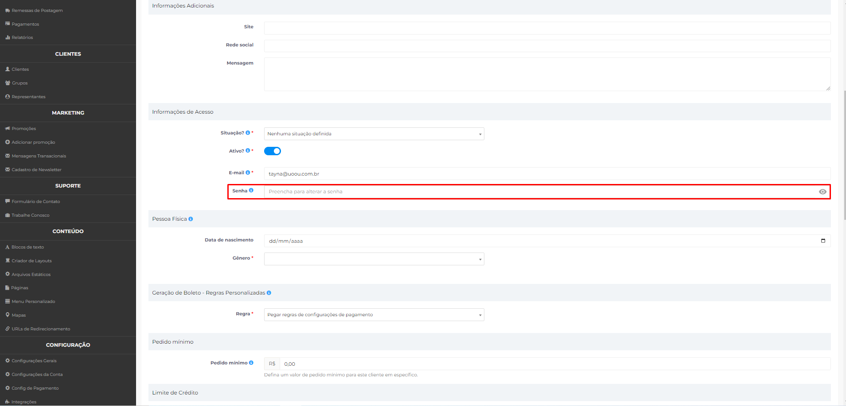This screenshot has height=406, width=846.
Task: Click the Geração de Boleto info icon
Action: point(269,293)
